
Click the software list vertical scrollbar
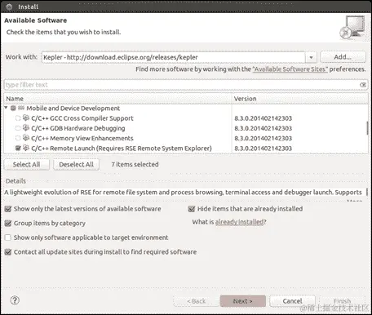(x=368, y=128)
